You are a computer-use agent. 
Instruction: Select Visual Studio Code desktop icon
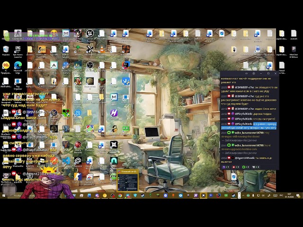tap(66, 162)
